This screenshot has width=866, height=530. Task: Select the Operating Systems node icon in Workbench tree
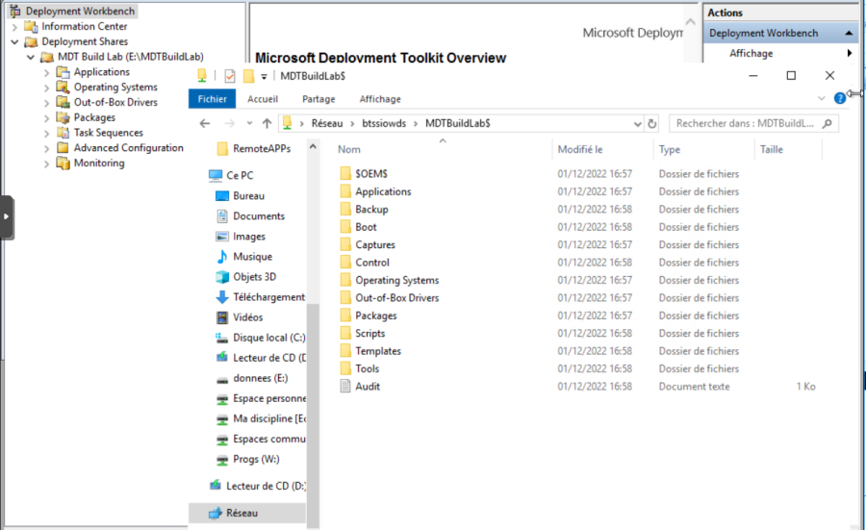63,88
